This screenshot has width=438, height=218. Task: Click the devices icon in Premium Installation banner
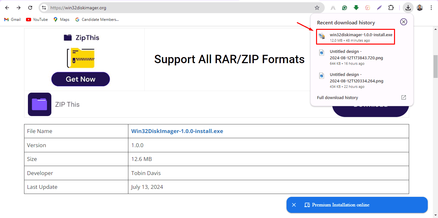pyautogui.click(x=307, y=205)
